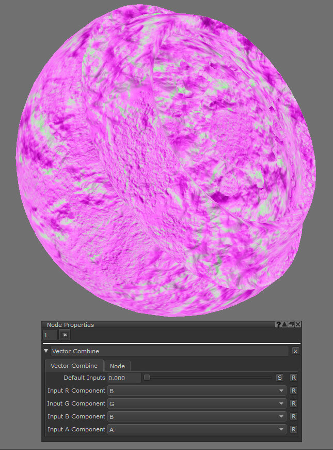The height and width of the screenshot is (450, 333).
Task: Click the help question mark icon
Action: [279, 324]
